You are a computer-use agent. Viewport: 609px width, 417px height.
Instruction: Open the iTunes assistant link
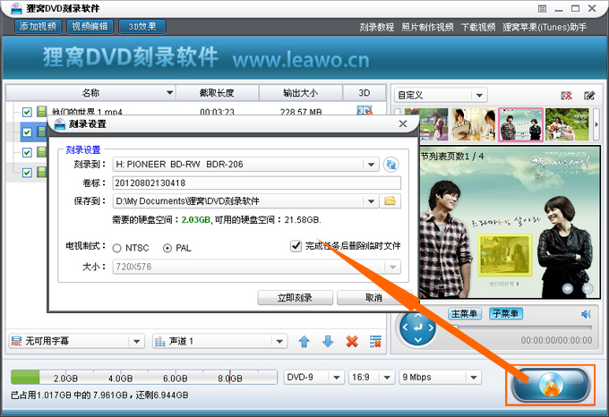[x=545, y=27]
